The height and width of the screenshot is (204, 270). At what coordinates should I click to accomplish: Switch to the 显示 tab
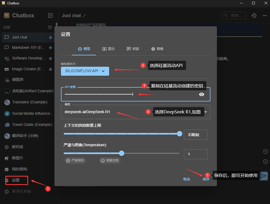coord(108,49)
